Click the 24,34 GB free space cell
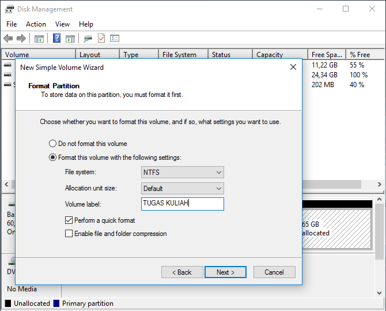The width and height of the screenshot is (386, 311). pos(324,75)
